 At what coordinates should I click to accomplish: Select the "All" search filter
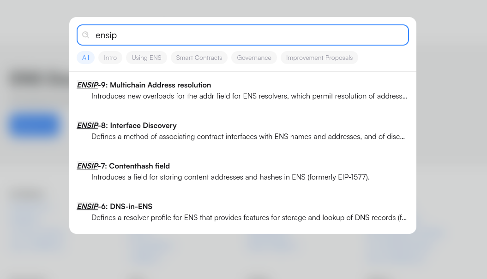[85, 58]
